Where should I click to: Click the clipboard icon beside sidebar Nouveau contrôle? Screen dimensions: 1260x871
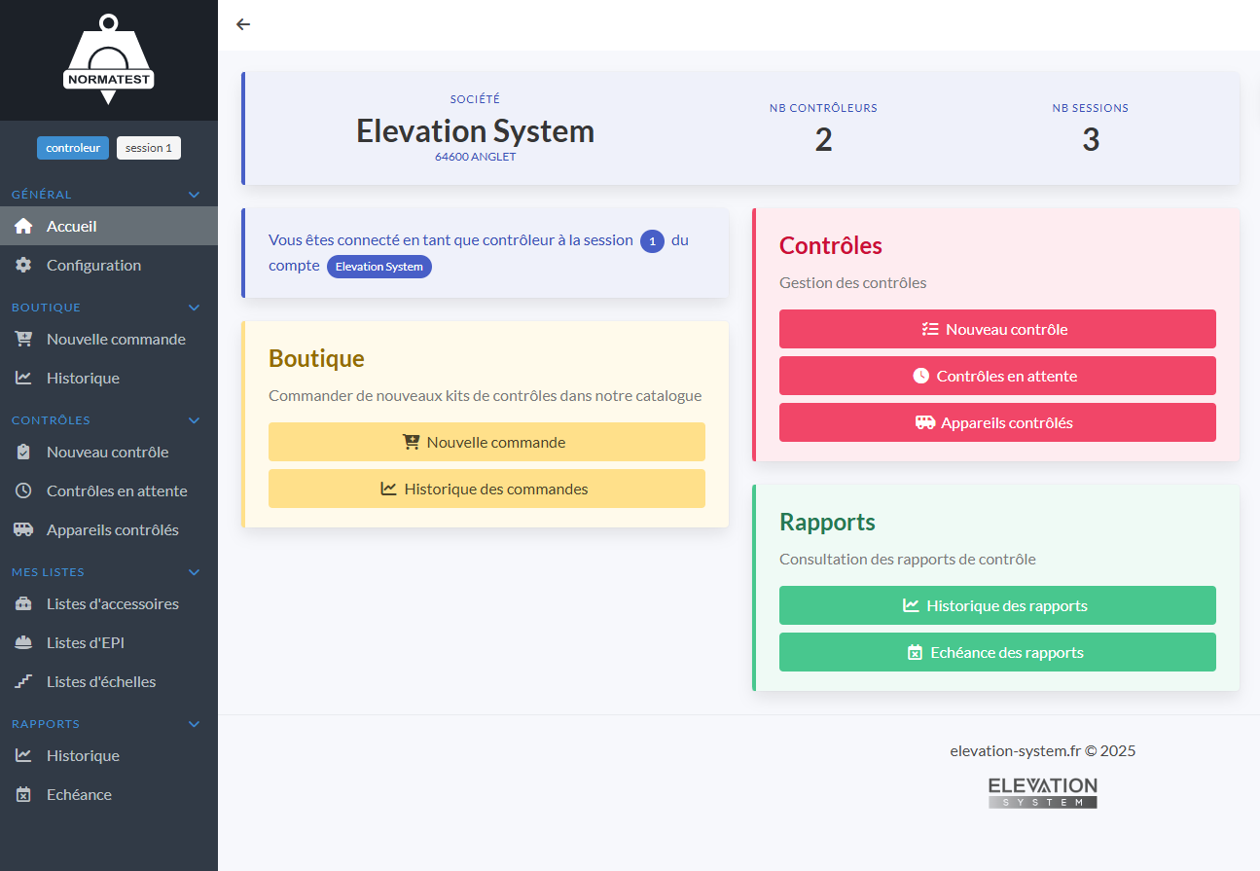pos(23,452)
